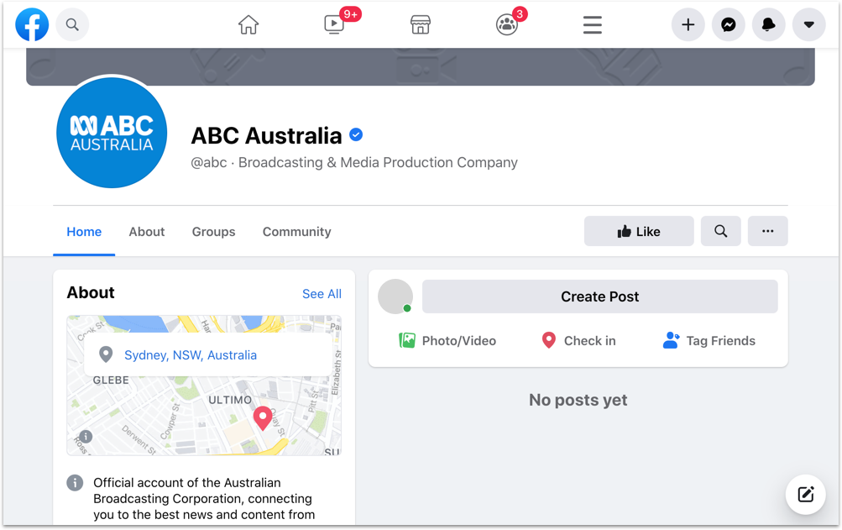The height and width of the screenshot is (530, 842).
Task: Switch to the Community tab
Action: [x=296, y=232]
